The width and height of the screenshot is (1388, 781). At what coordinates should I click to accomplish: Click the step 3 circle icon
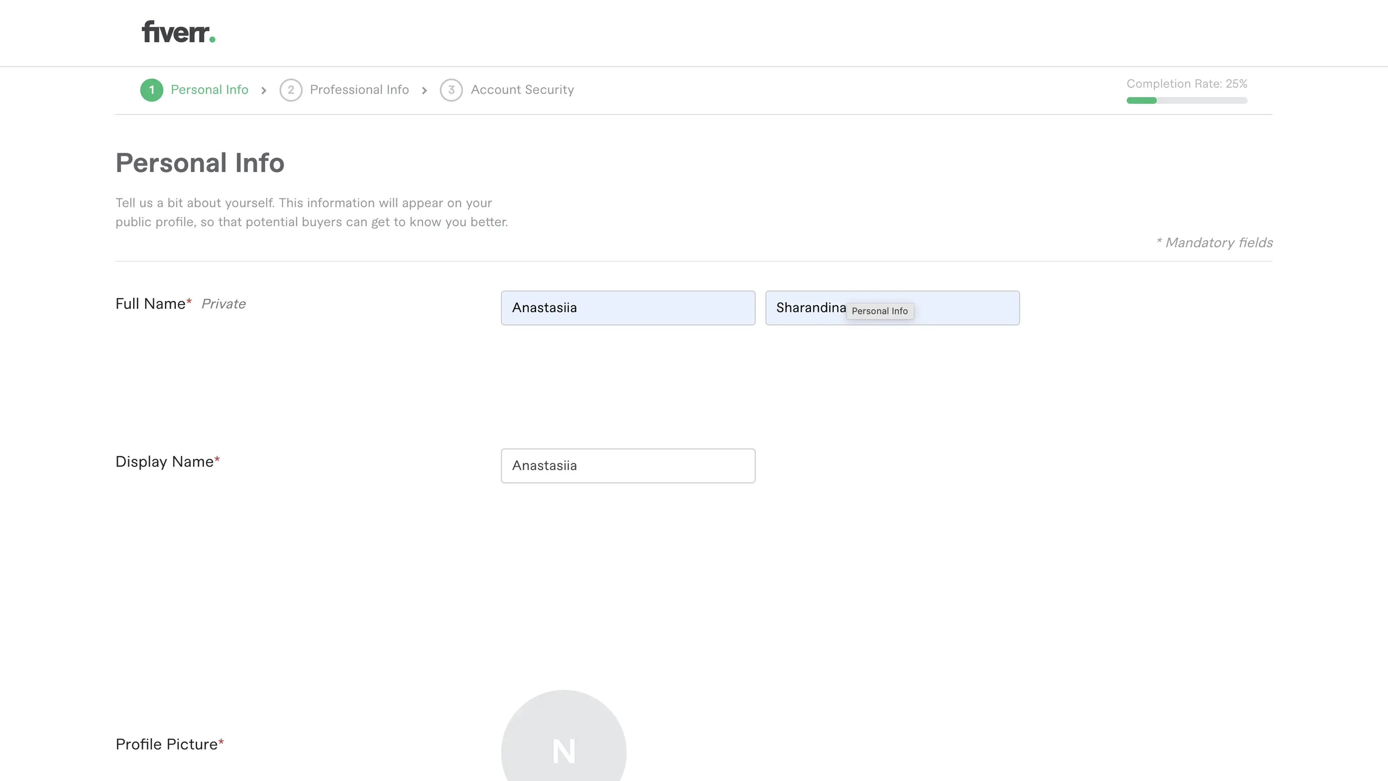pos(451,90)
